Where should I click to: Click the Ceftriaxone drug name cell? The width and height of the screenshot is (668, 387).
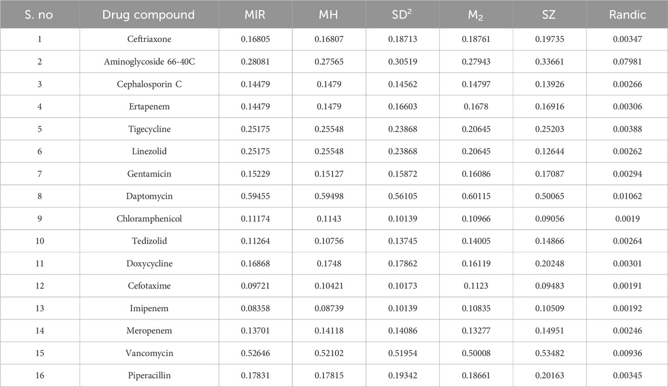tap(149, 39)
